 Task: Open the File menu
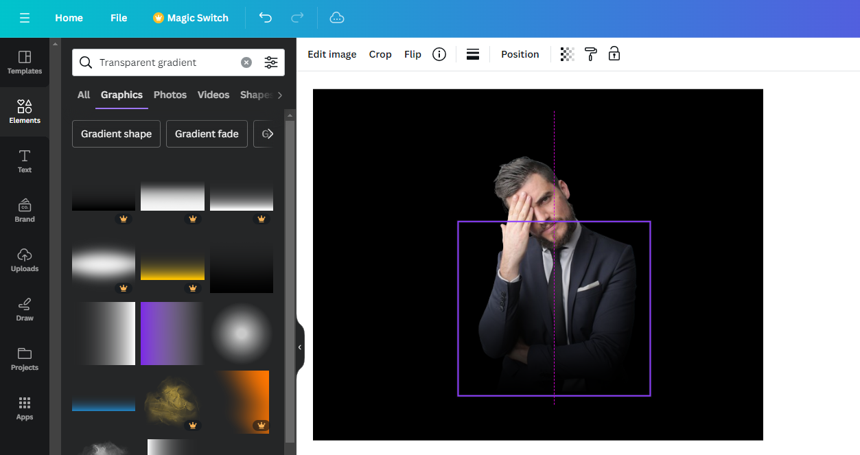tap(119, 18)
